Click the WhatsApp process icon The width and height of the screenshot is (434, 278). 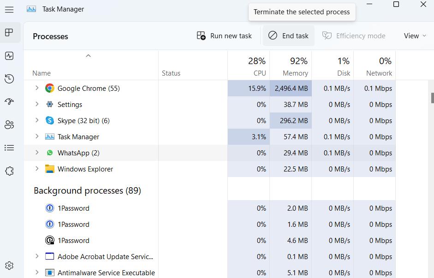pos(49,153)
